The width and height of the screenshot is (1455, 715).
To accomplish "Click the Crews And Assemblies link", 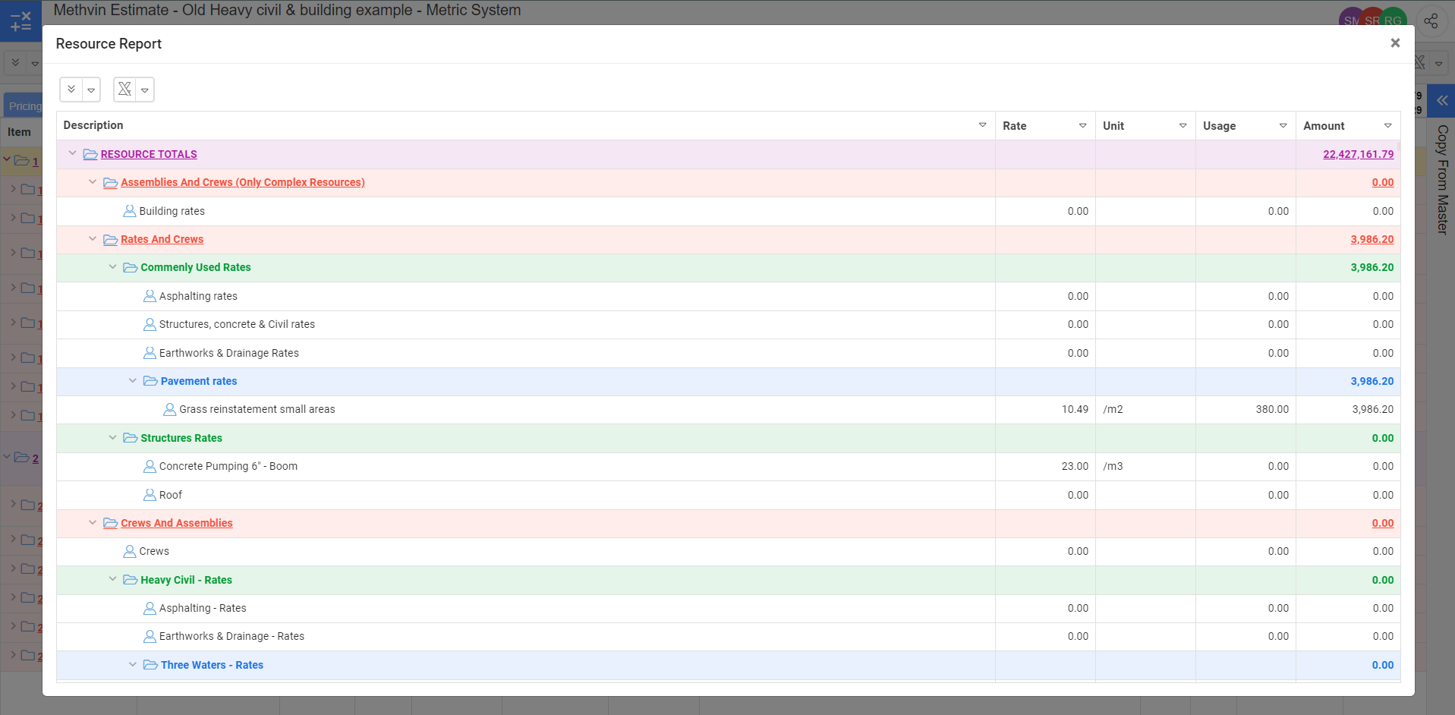I will (x=176, y=523).
